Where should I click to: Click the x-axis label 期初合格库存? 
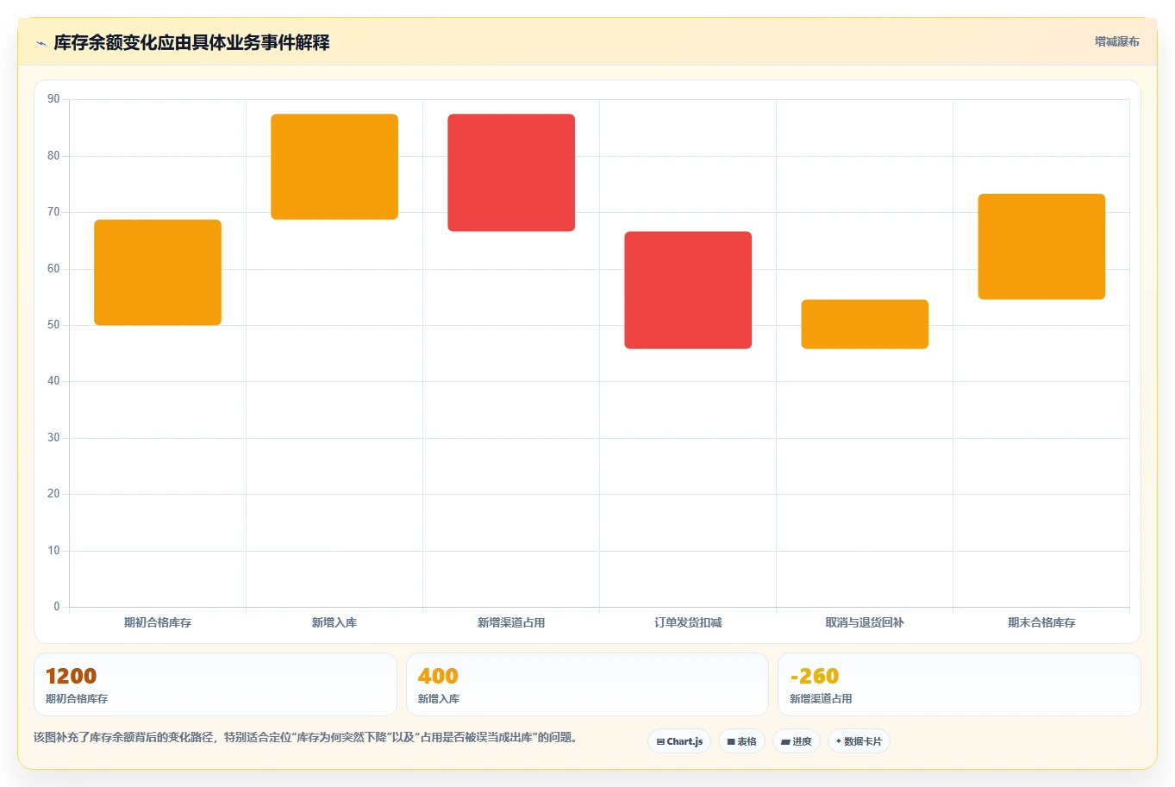(x=158, y=622)
